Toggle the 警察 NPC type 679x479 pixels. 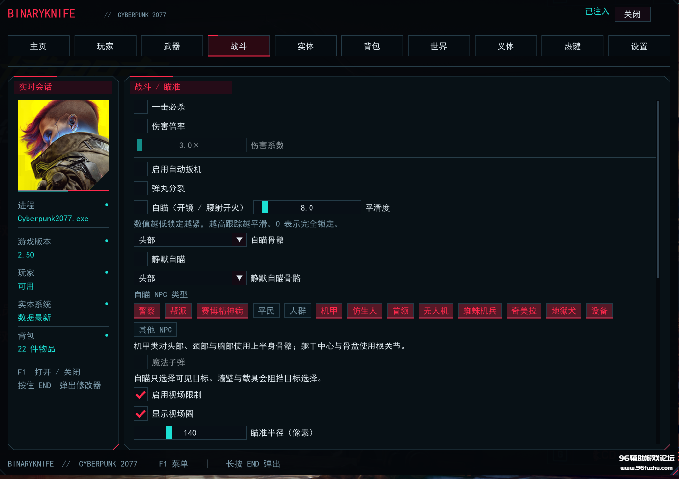pyautogui.click(x=147, y=311)
